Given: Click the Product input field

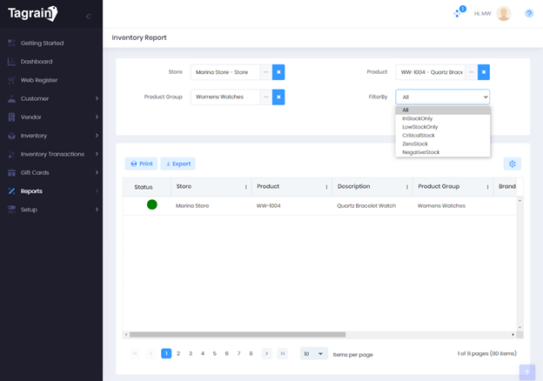Looking at the screenshot, I should 430,72.
